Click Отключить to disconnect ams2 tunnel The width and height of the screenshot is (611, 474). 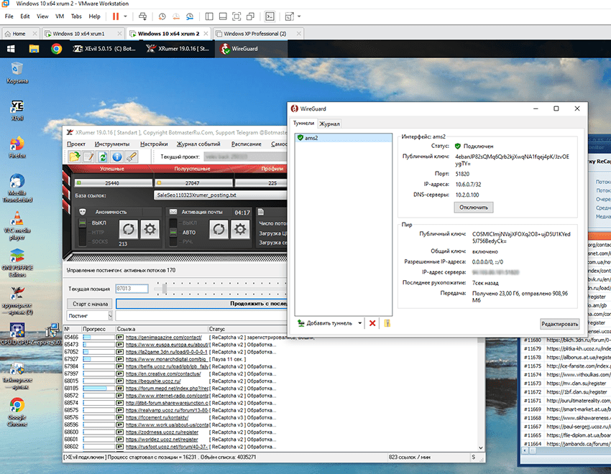(x=474, y=208)
